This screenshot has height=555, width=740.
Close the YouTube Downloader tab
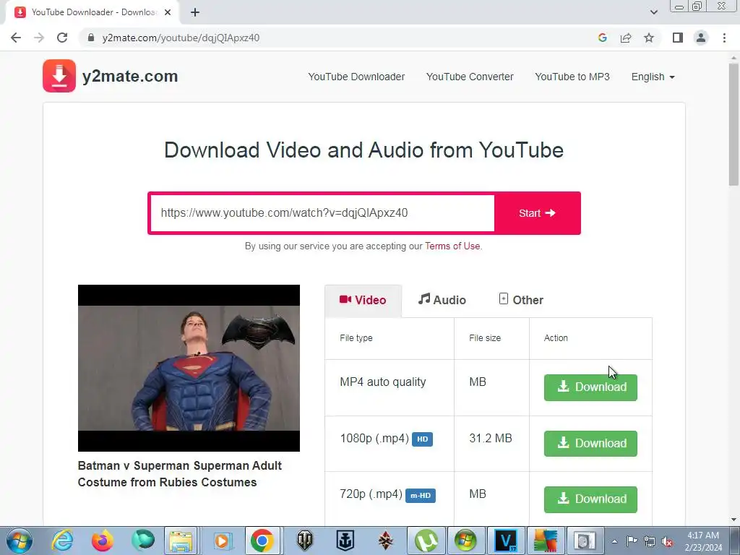[x=168, y=12]
